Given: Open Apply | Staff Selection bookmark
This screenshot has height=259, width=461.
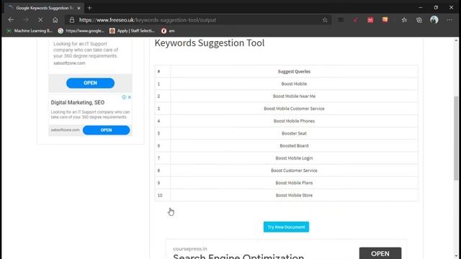Looking at the screenshot, I should (x=133, y=31).
